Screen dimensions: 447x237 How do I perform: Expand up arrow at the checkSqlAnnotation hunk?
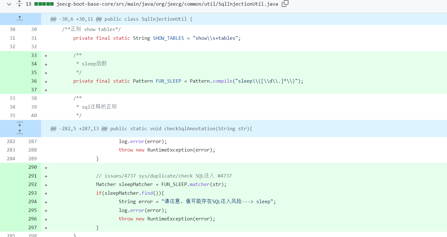click(x=20, y=132)
